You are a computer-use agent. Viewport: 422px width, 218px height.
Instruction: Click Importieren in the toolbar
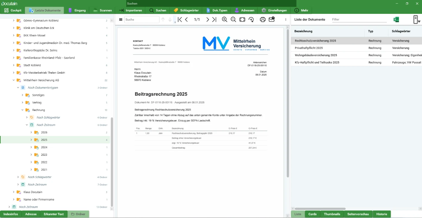point(130,10)
